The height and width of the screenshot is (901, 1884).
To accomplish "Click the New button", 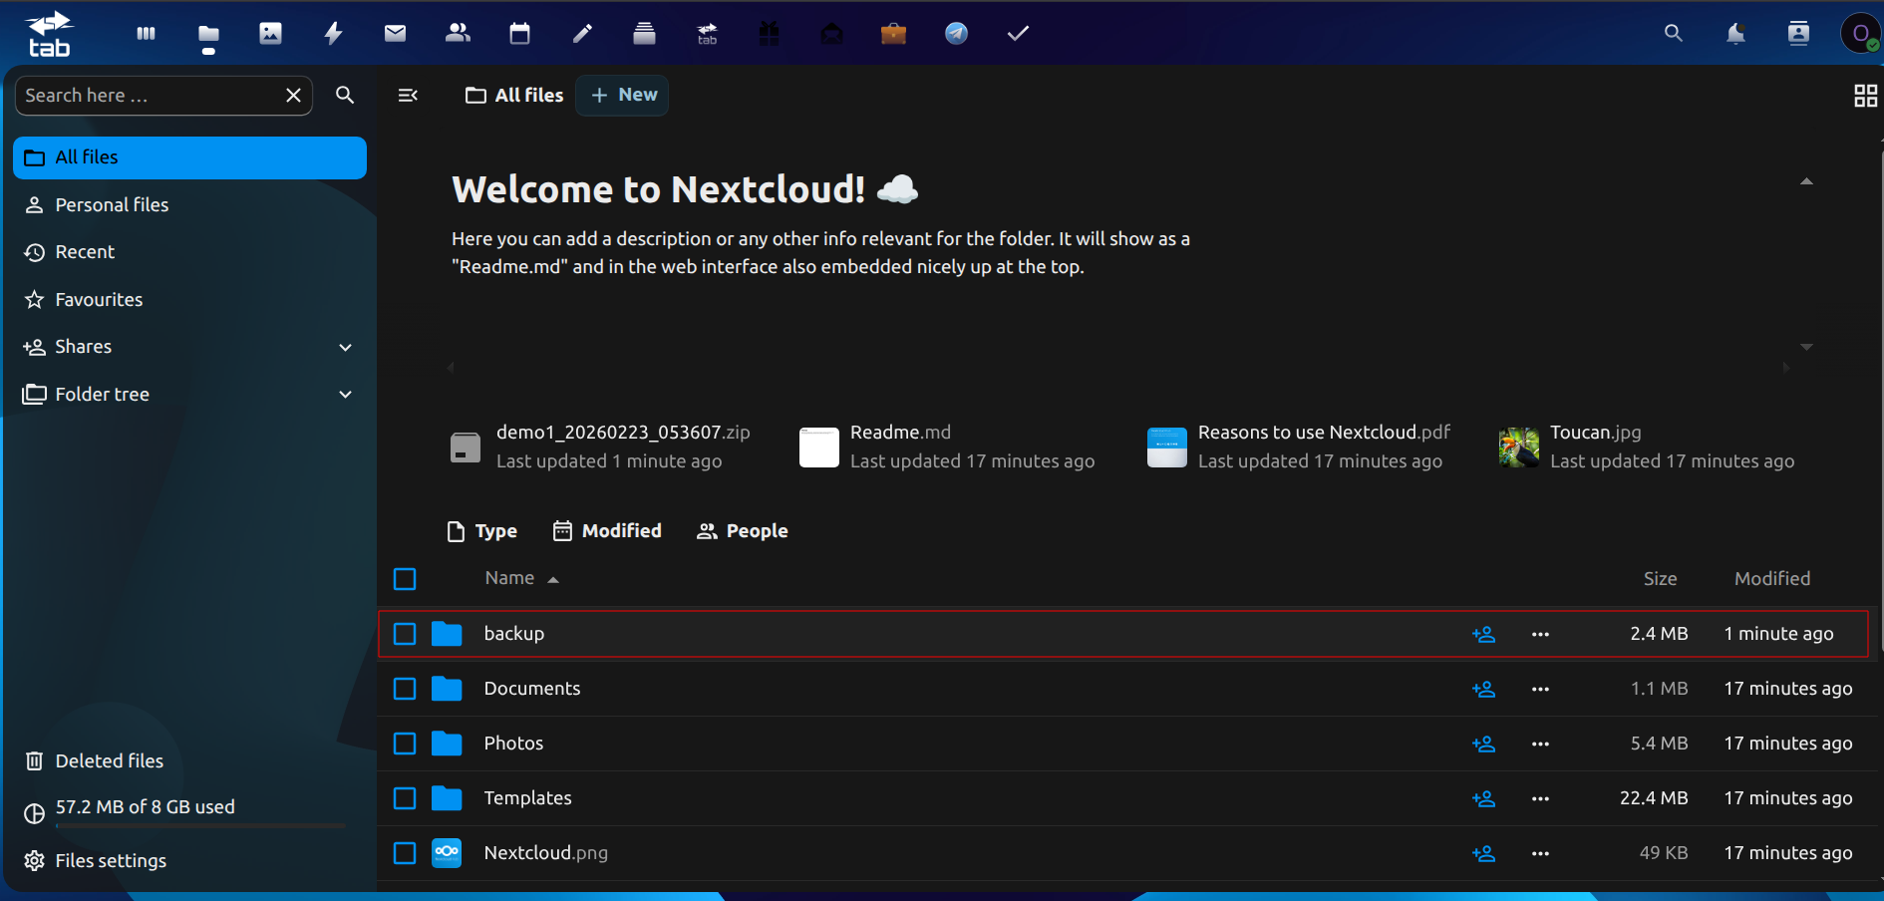I will pyautogui.click(x=623, y=96).
